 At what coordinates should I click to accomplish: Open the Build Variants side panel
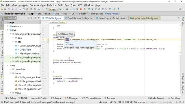coord(2,70)
